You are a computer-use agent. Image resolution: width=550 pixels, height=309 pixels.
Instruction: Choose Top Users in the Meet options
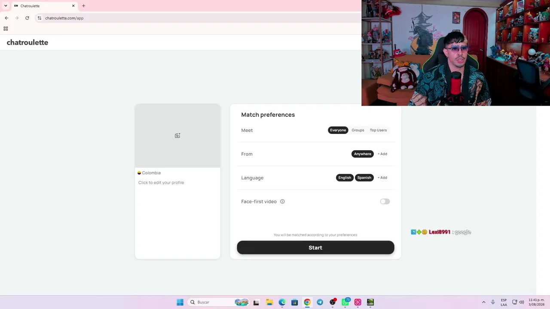tap(378, 130)
